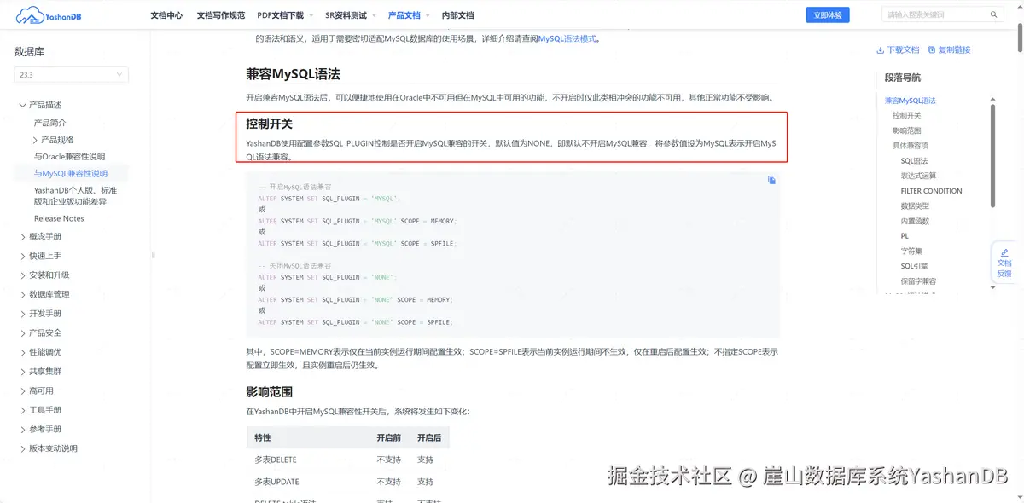This screenshot has width=1024, height=503.
Task: Jump to 内置函数 in outline
Action: pyautogui.click(x=915, y=221)
